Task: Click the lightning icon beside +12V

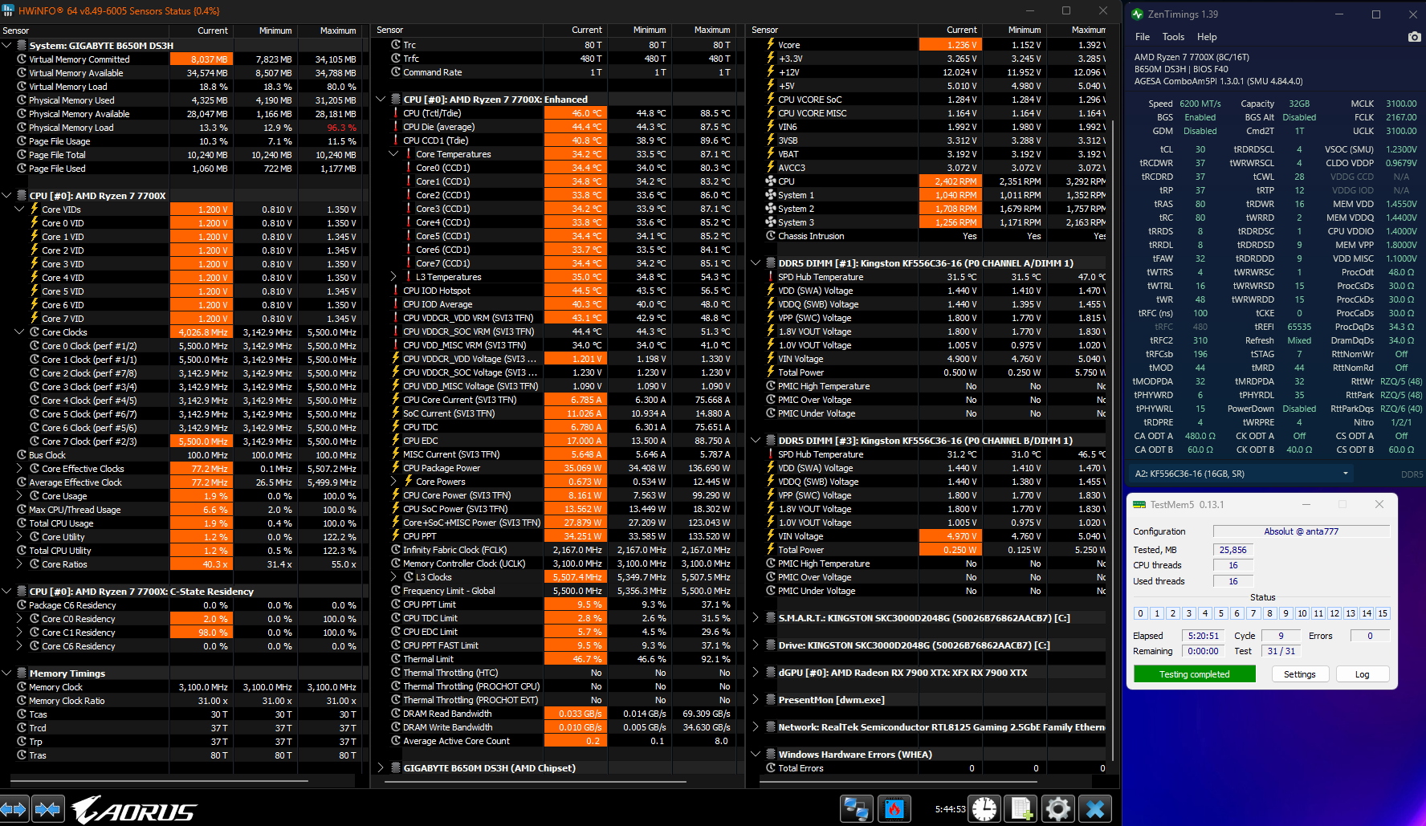Action: (771, 72)
